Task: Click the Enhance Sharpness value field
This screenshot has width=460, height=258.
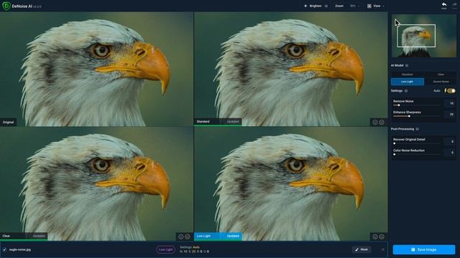Action: 449,115
